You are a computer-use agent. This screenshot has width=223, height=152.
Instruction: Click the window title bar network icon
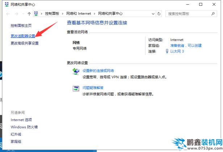[7, 4]
